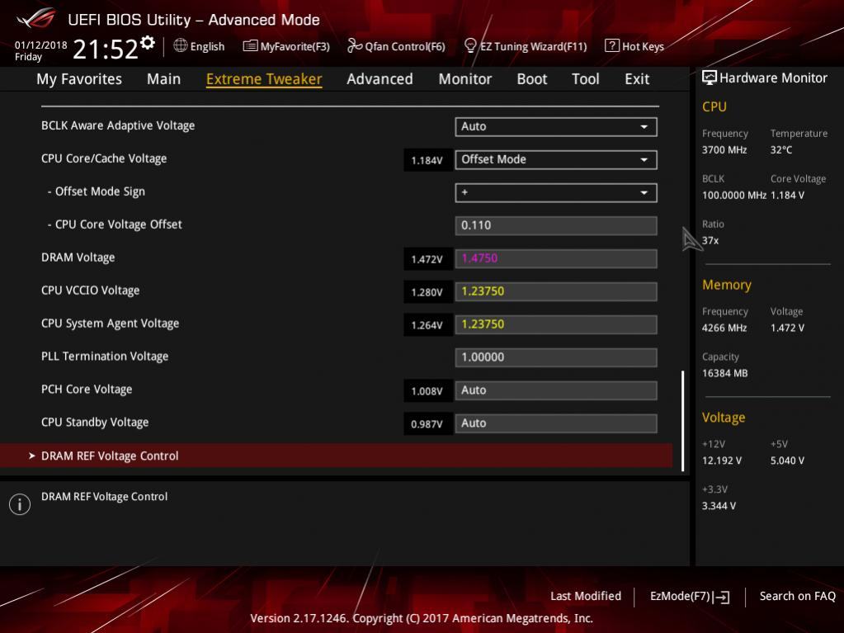Click the 1.008V PCH Core readout

click(x=427, y=391)
